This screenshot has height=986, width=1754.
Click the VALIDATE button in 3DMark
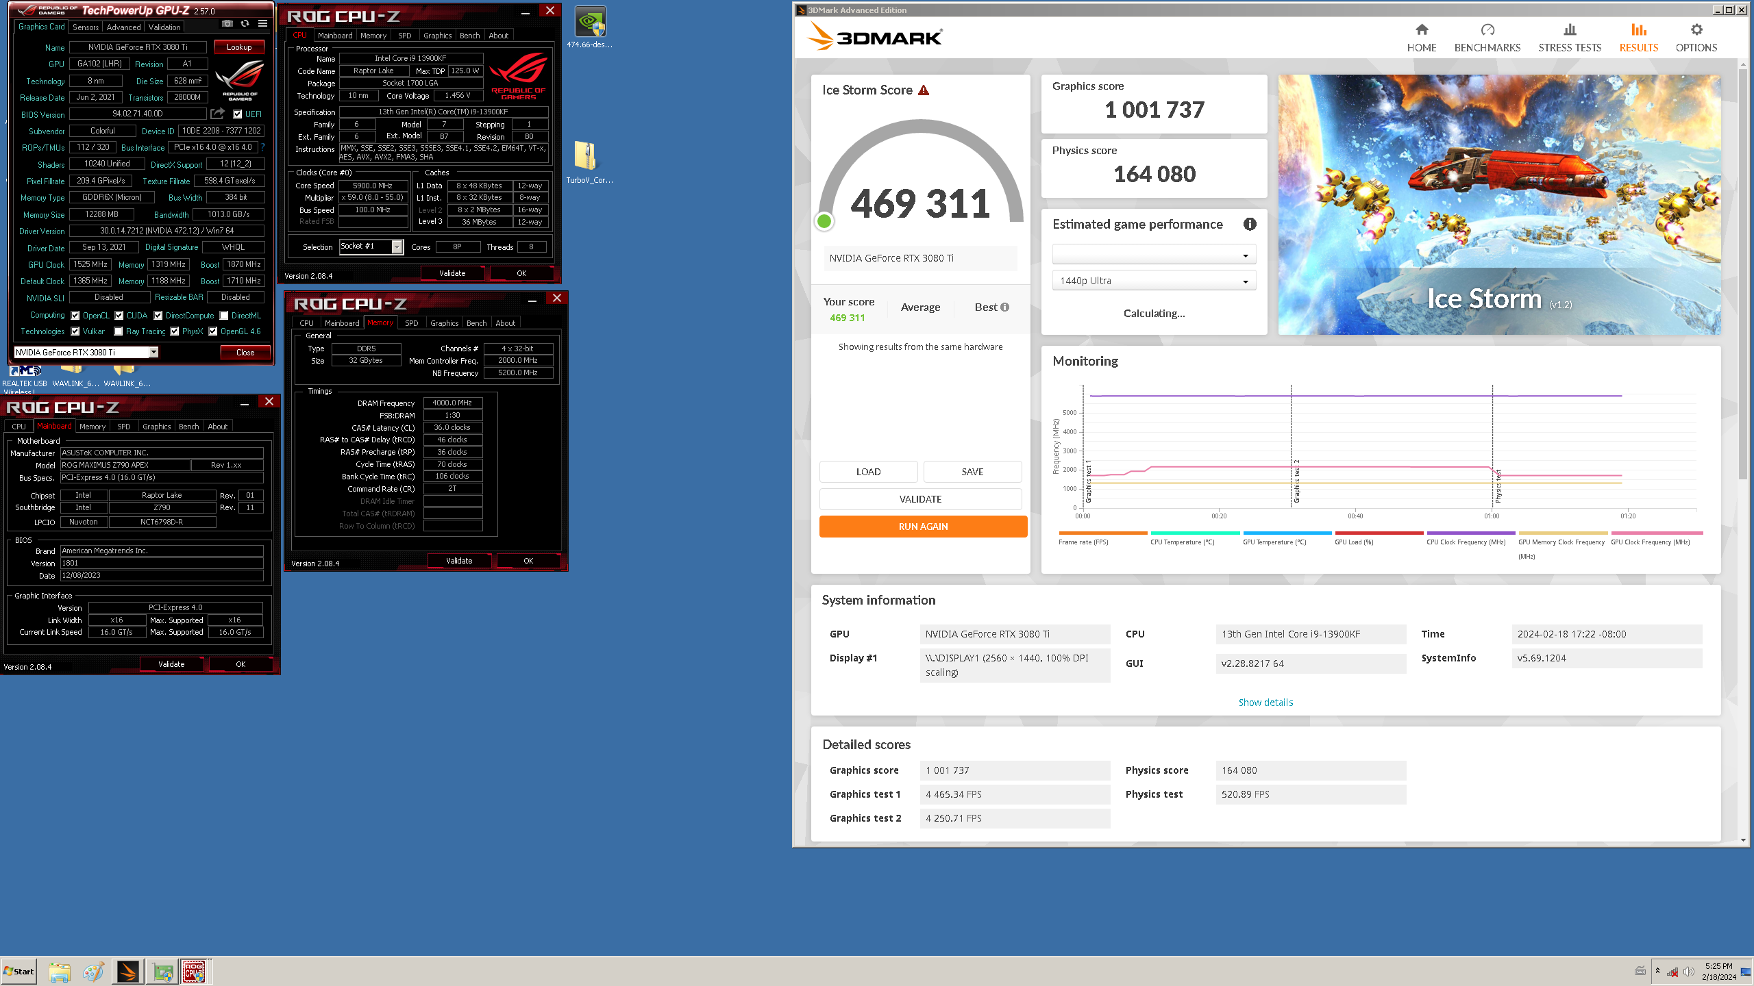pos(920,499)
